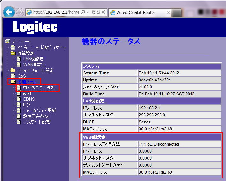Select the 管理ツール menu label

tap(27, 82)
